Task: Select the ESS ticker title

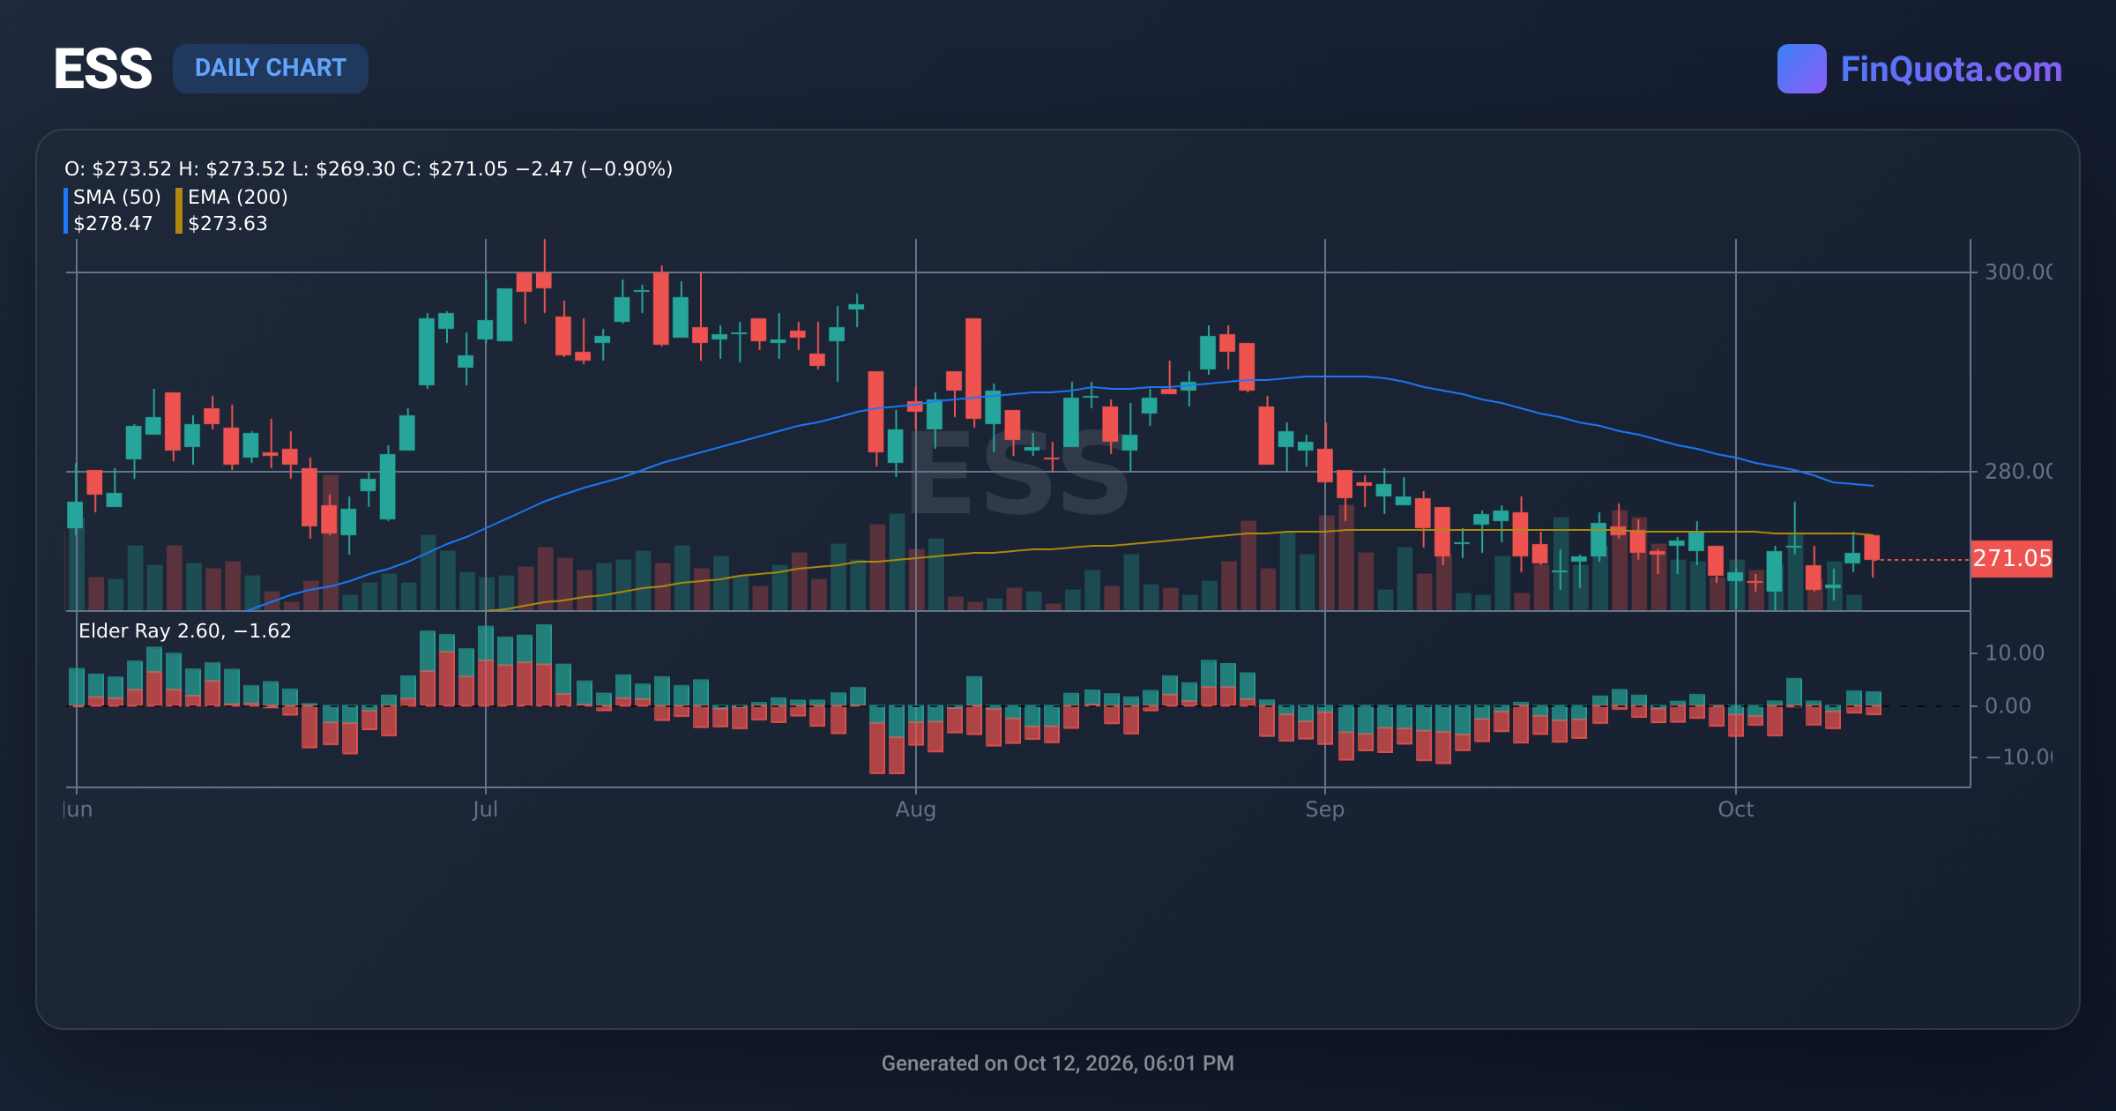Action: pyautogui.click(x=103, y=69)
